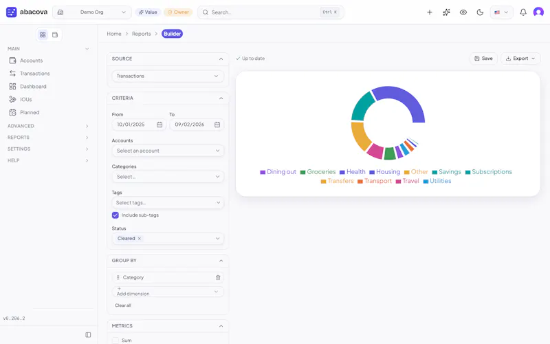The height and width of the screenshot is (344, 550).
Task: Expand the REPORTS sidebar section
Action: (48, 138)
